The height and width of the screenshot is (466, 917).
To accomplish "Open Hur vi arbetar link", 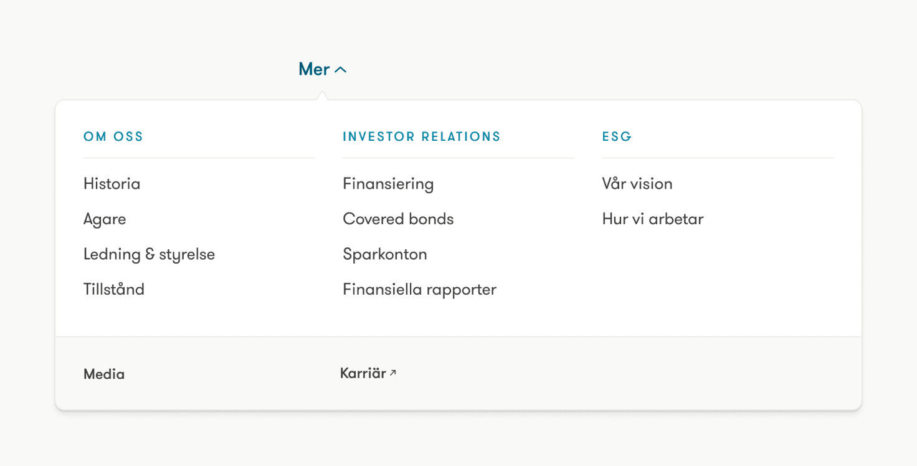I will coord(653,219).
